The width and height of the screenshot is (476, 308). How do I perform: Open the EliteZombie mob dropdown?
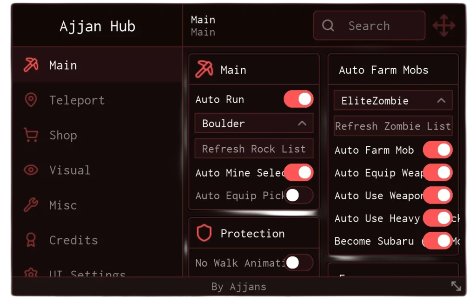point(393,101)
